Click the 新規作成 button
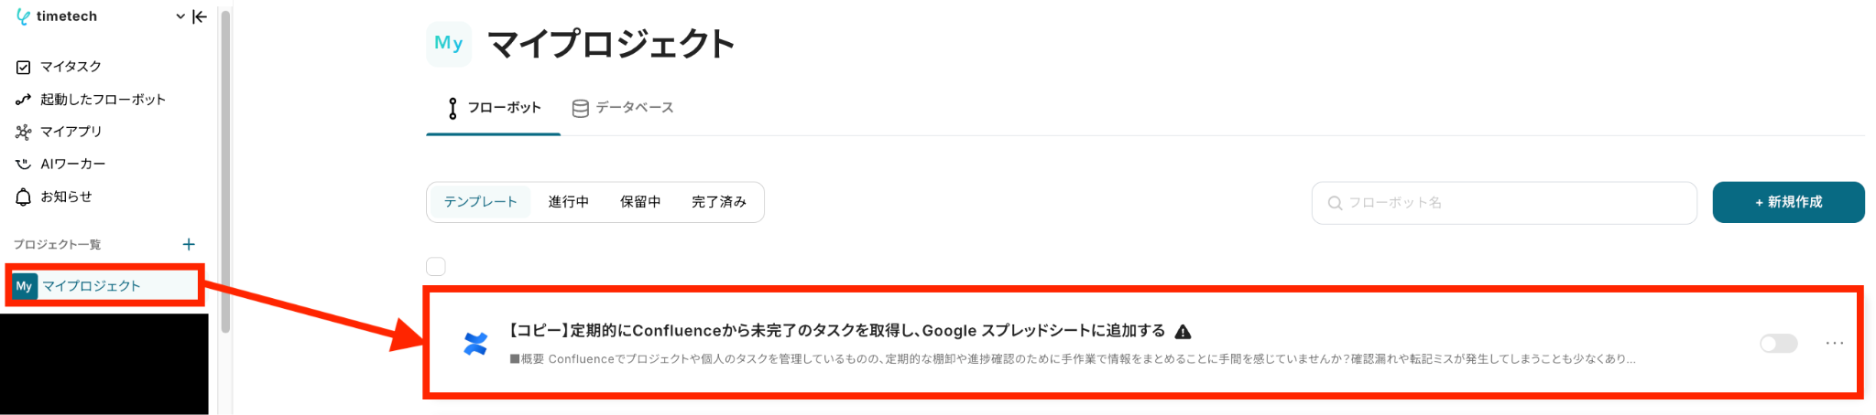This screenshot has height=415, width=1876. coord(1788,202)
